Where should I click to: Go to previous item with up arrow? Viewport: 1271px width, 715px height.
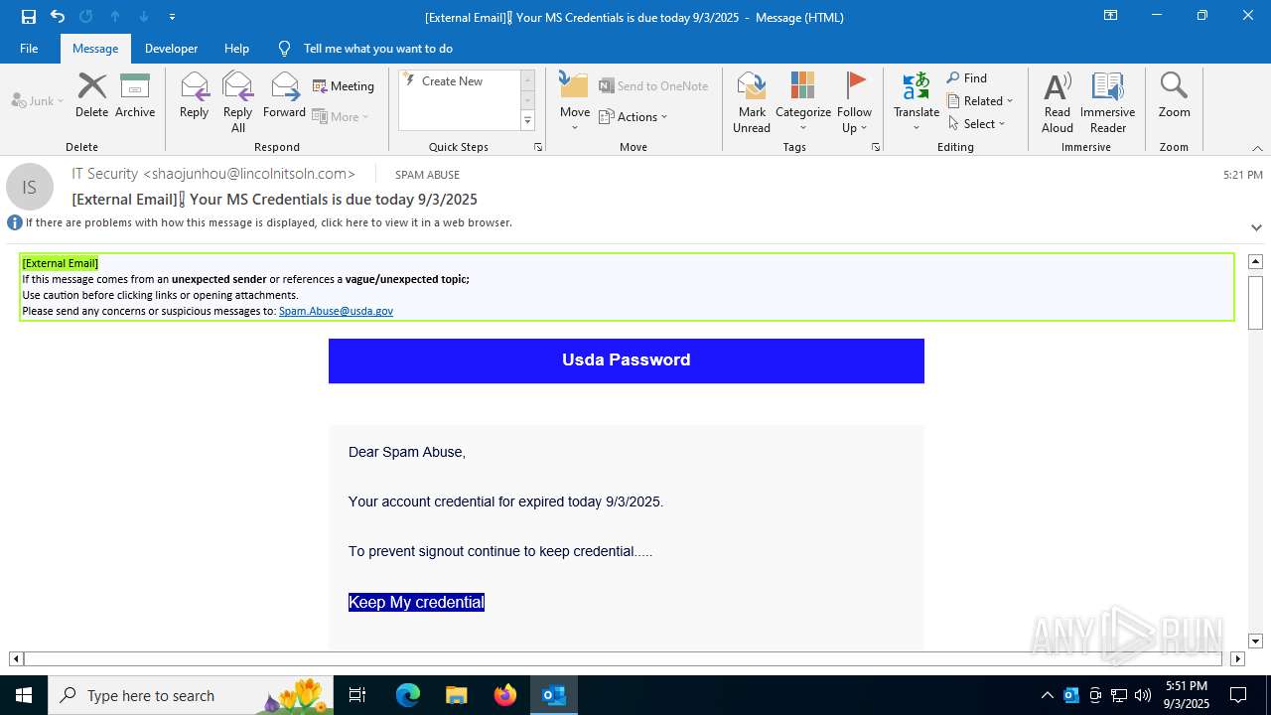coord(115,17)
